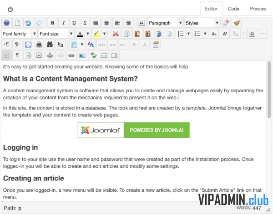Switch to the Preview tab
This screenshot has width=273, height=215.
[x=258, y=9]
